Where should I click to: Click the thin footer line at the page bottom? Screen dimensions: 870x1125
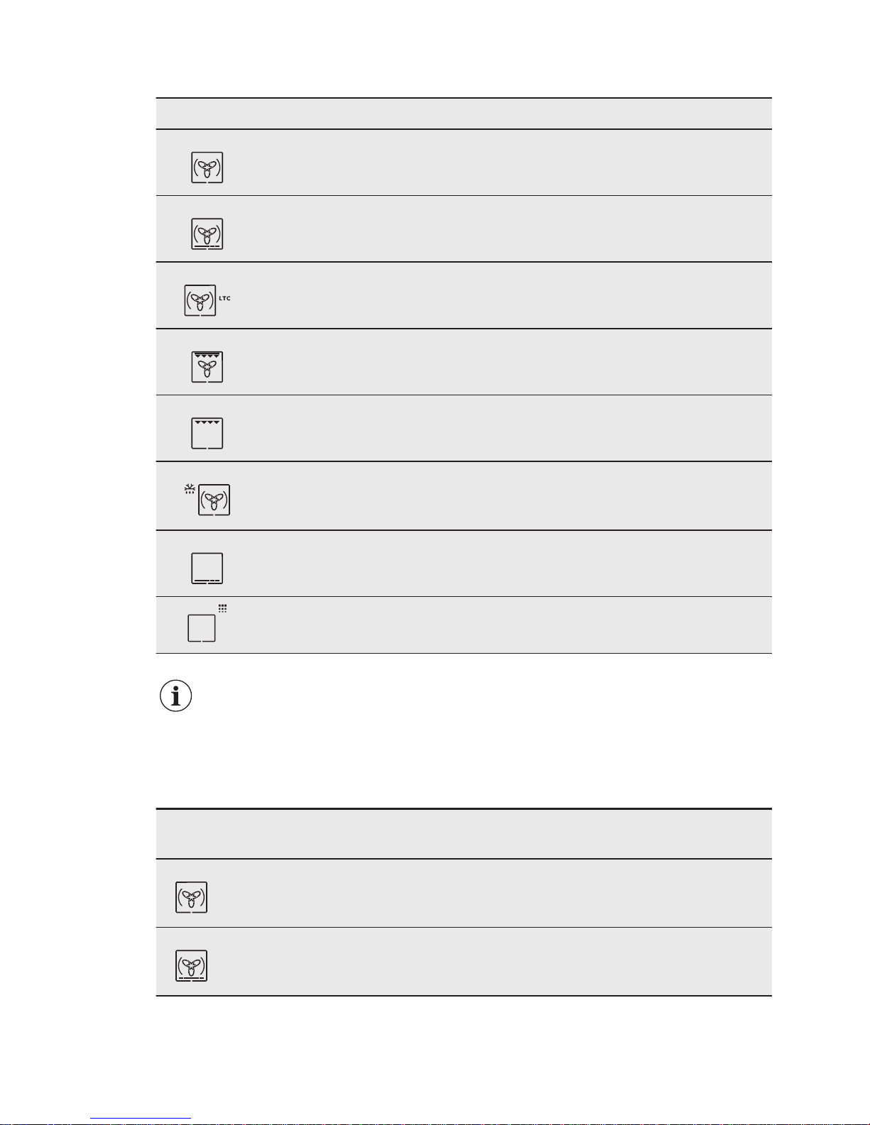coord(141,1119)
